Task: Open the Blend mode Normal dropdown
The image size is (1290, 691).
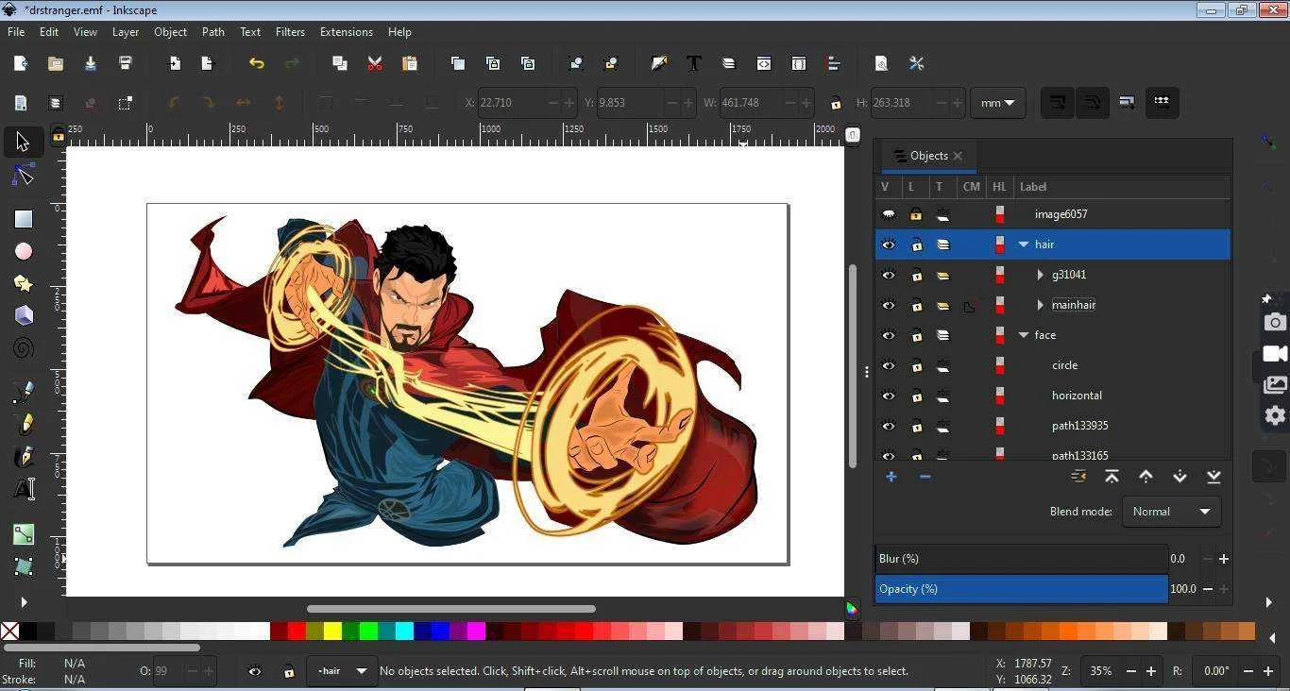Action: (x=1171, y=512)
